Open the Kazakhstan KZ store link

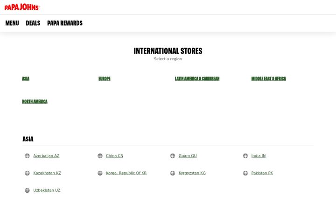pos(47,173)
